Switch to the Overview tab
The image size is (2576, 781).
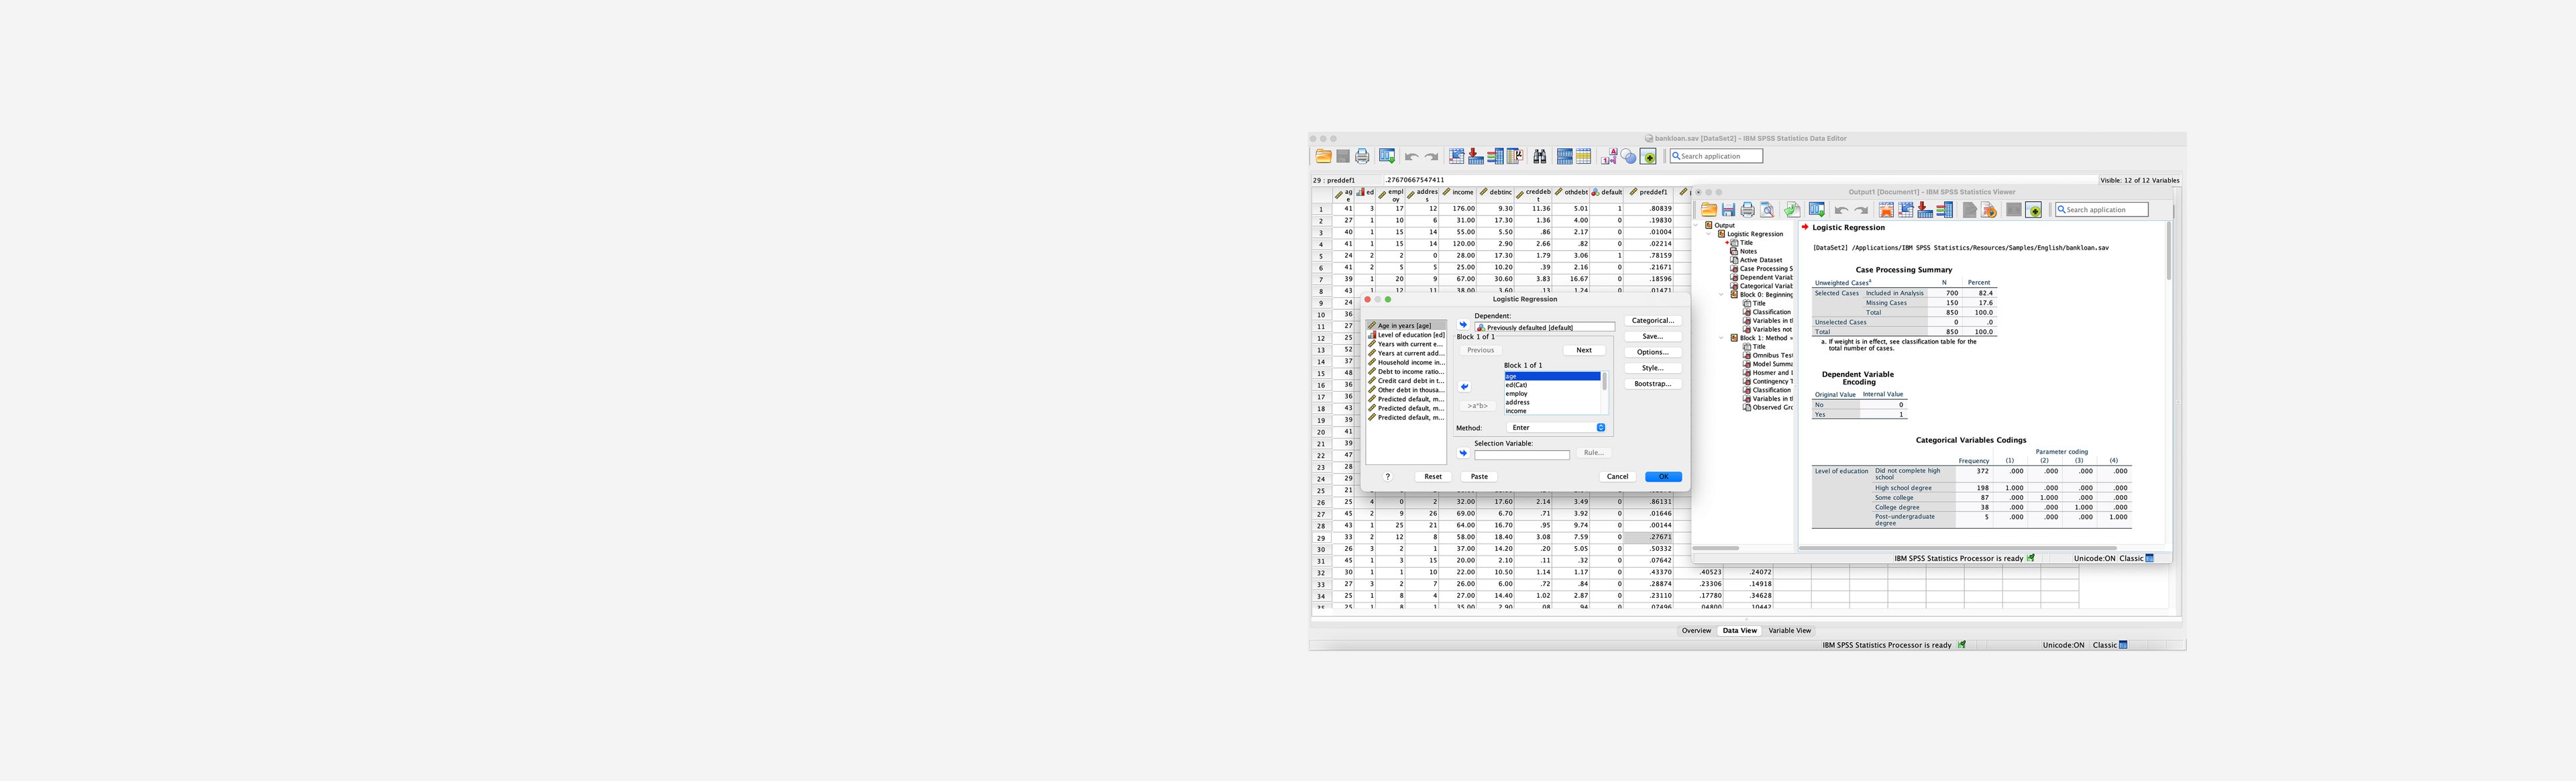point(1696,631)
